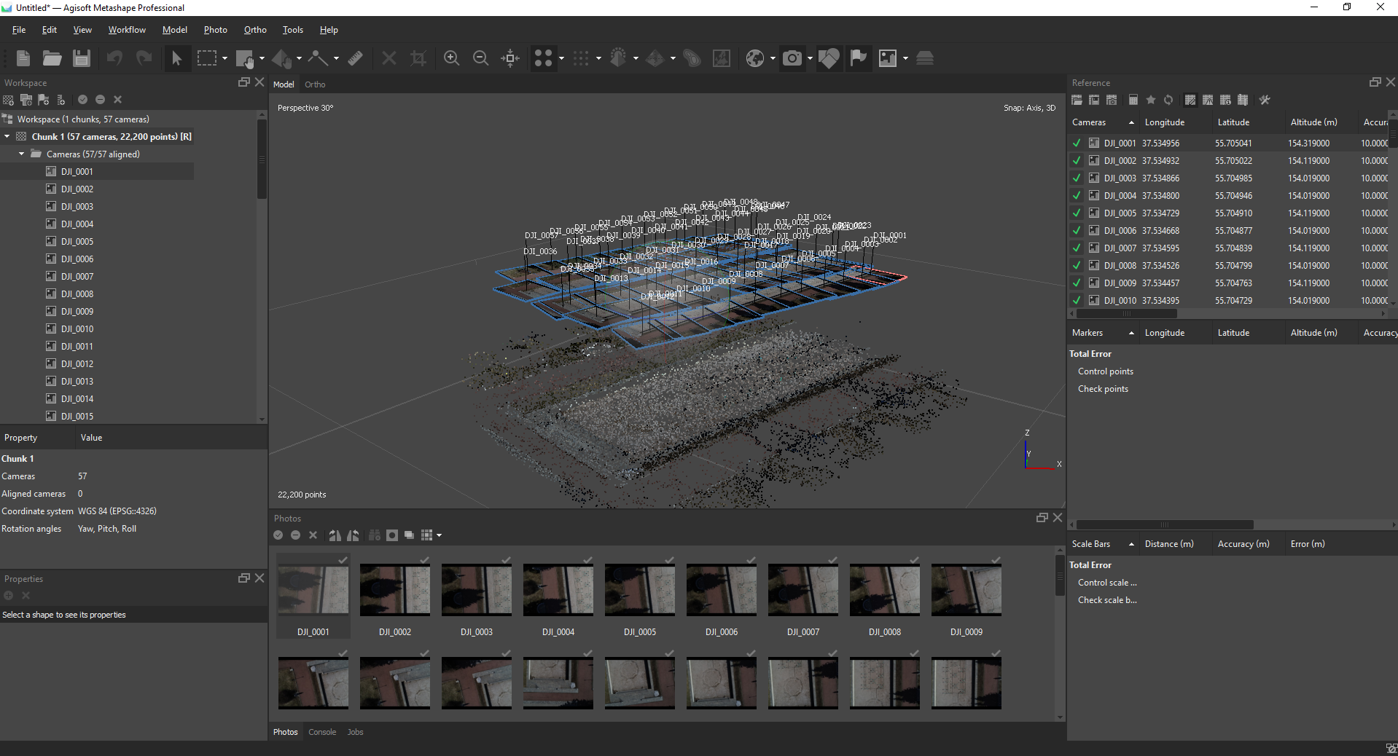
Task: Open a project with the folder icon
Action: pyautogui.click(x=52, y=58)
